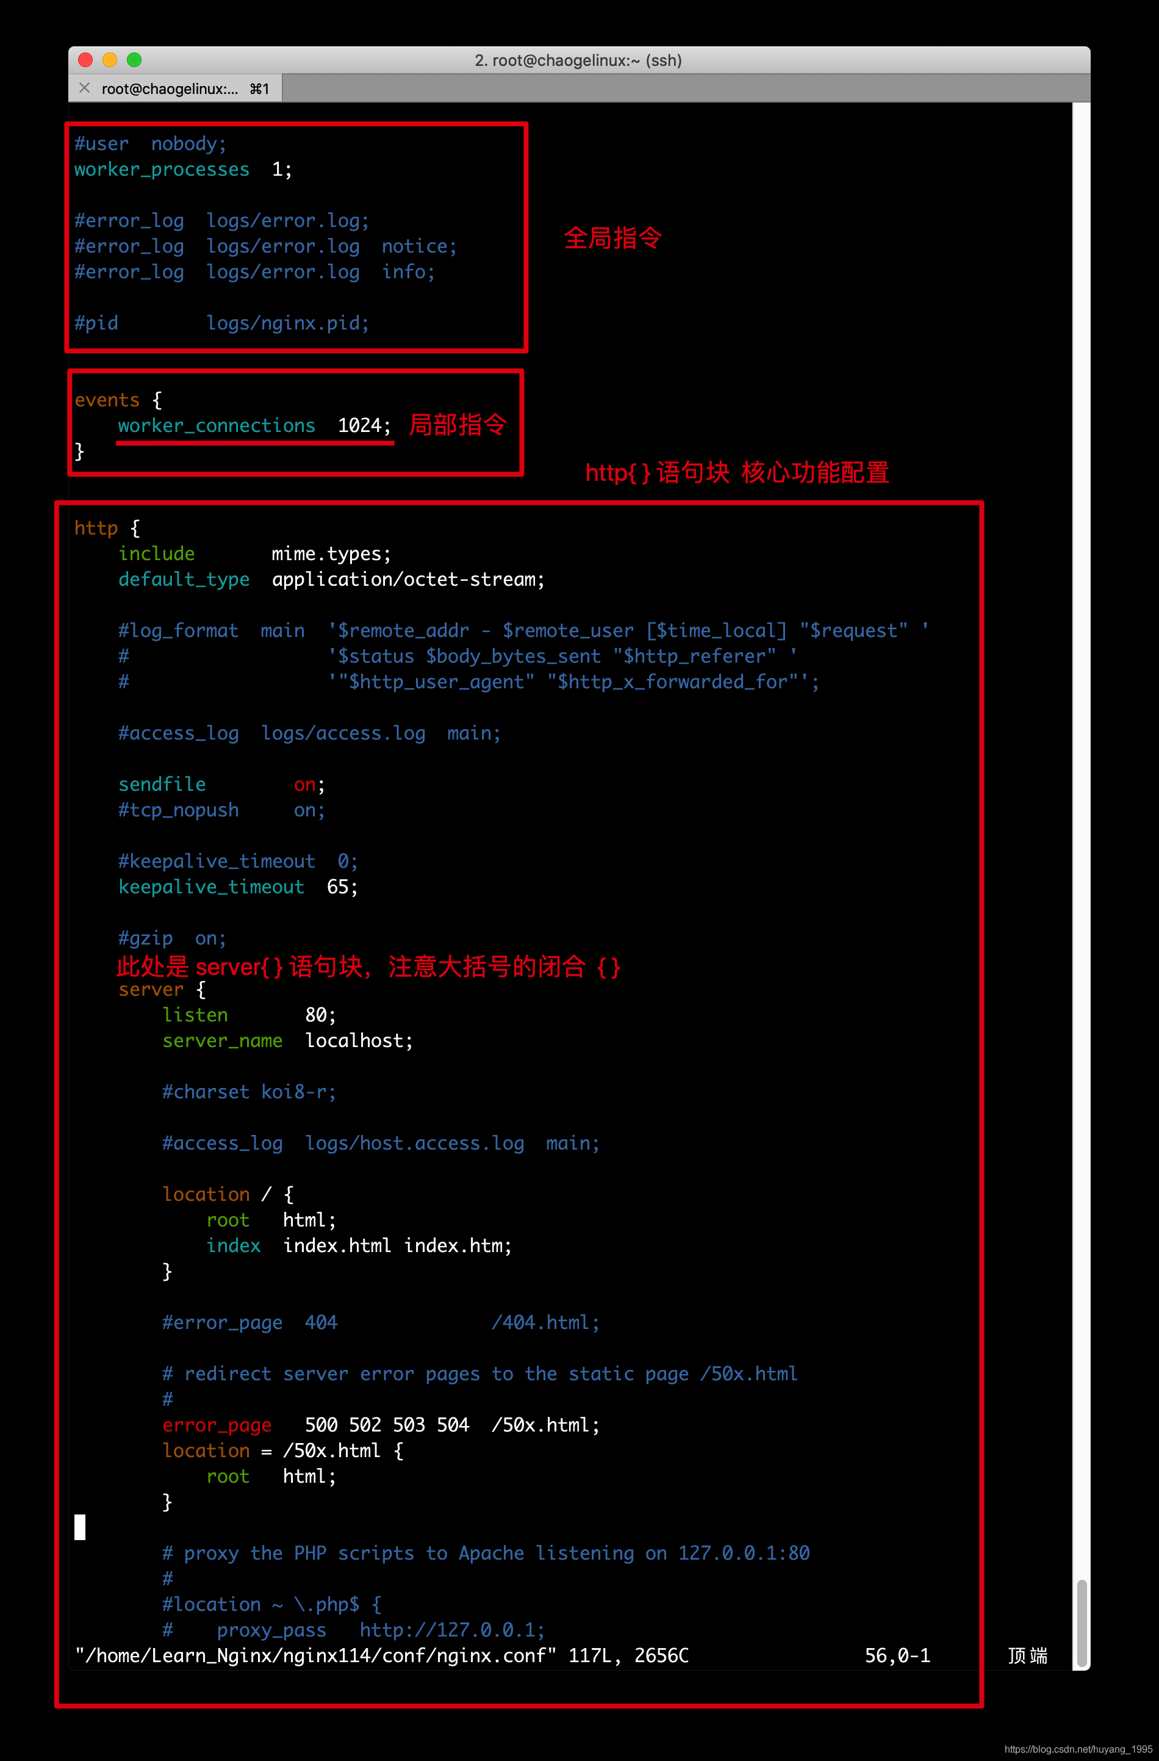This screenshot has height=1761, width=1159.
Task: Click the 'default_type' directive
Action: coord(184,579)
